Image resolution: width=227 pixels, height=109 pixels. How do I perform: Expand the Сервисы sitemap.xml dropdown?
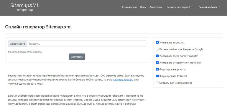click(x=180, y=7)
